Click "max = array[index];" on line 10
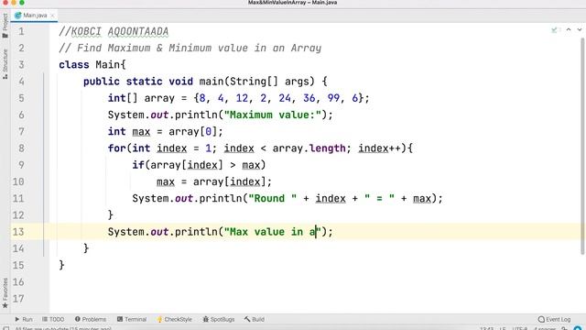This screenshot has width=586, height=330. click(214, 181)
